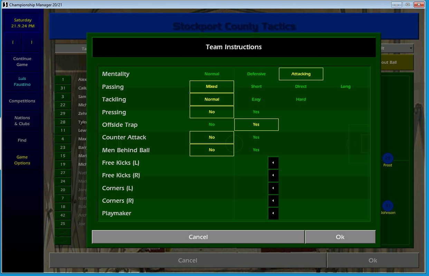Click the date Saturday 21.9.24 panel
This screenshot has width=429, height=276.
pyautogui.click(x=23, y=23)
